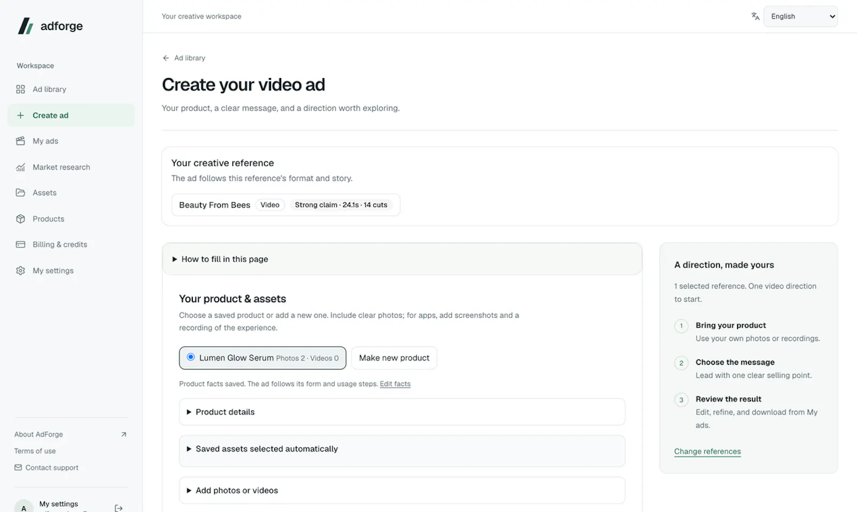The width and height of the screenshot is (857, 512).
Task: Open Billing & credits via its card icon
Action: pos(20,244)
